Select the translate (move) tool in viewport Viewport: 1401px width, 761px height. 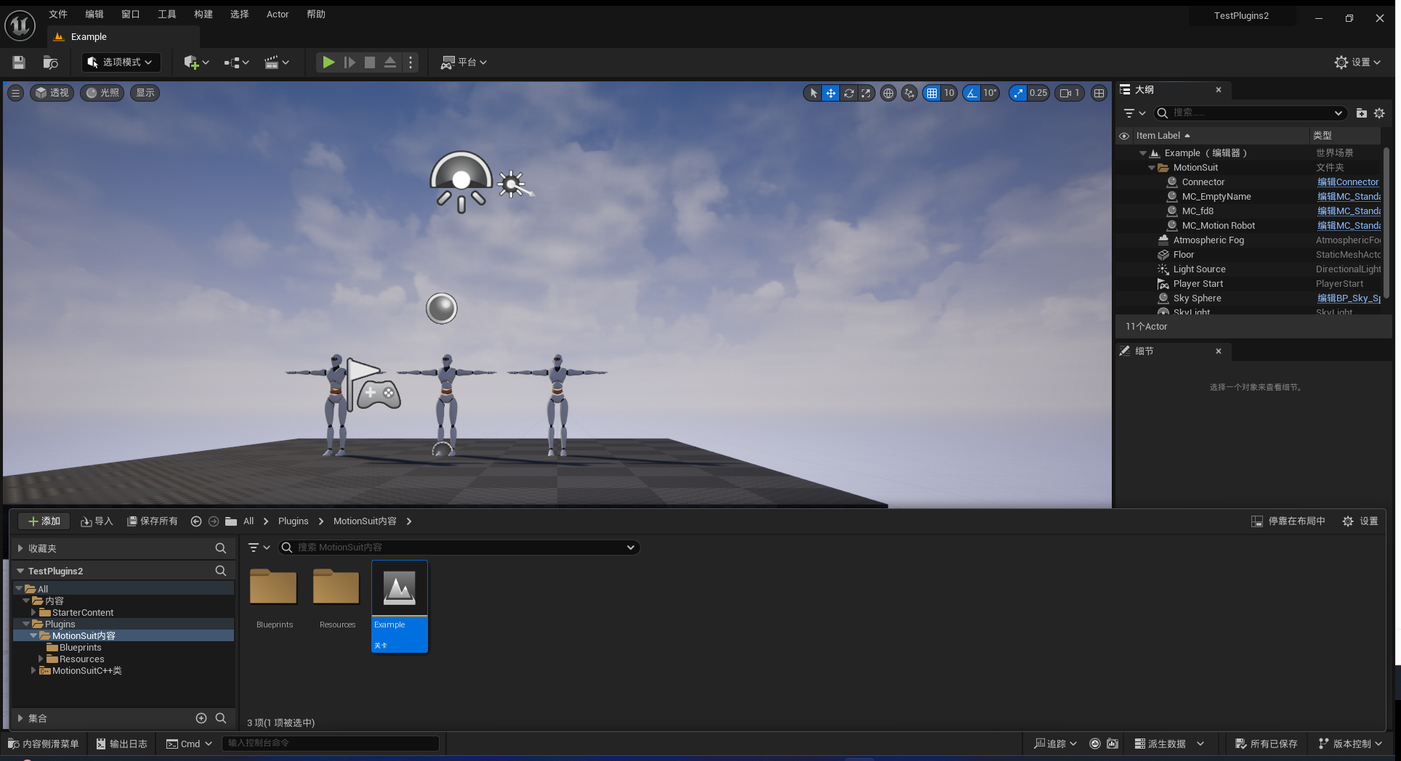[831, 93]
